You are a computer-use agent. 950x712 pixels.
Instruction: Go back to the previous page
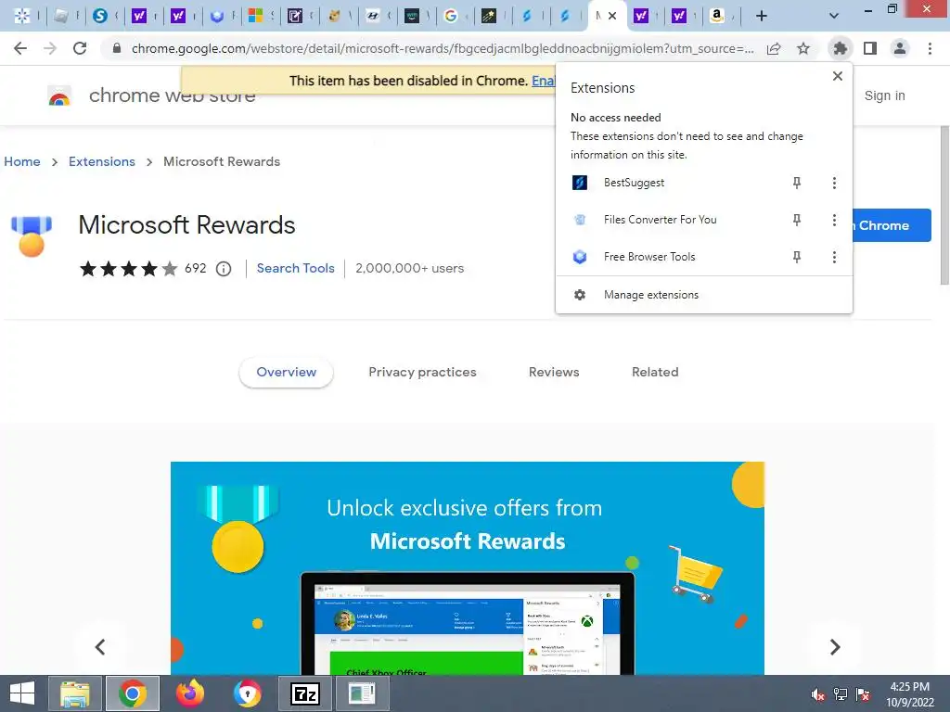[20, 48]
